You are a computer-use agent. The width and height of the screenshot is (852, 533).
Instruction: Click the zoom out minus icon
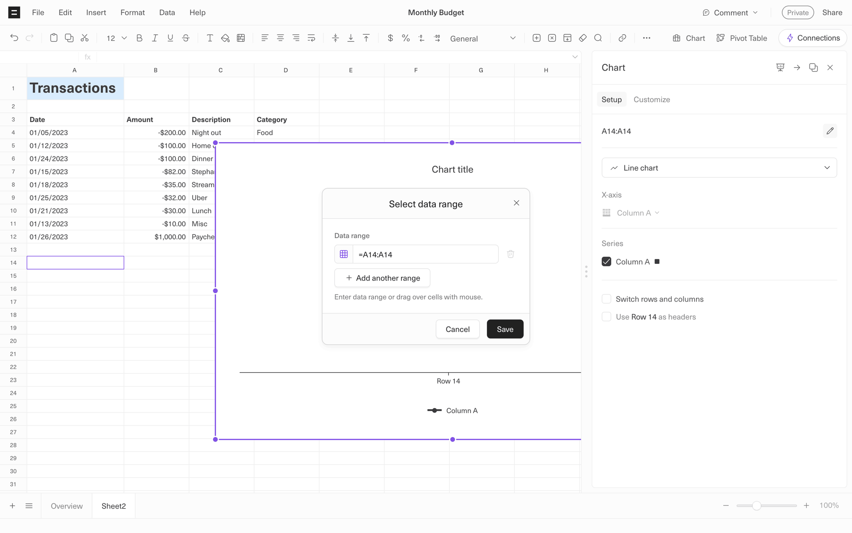[726, 505]
